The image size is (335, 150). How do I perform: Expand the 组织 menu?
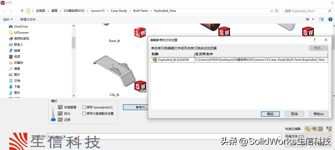tap(8, 19)
